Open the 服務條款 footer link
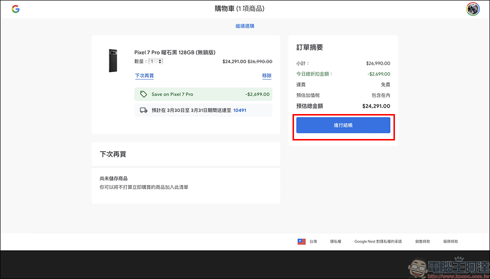 pos(450,241)
